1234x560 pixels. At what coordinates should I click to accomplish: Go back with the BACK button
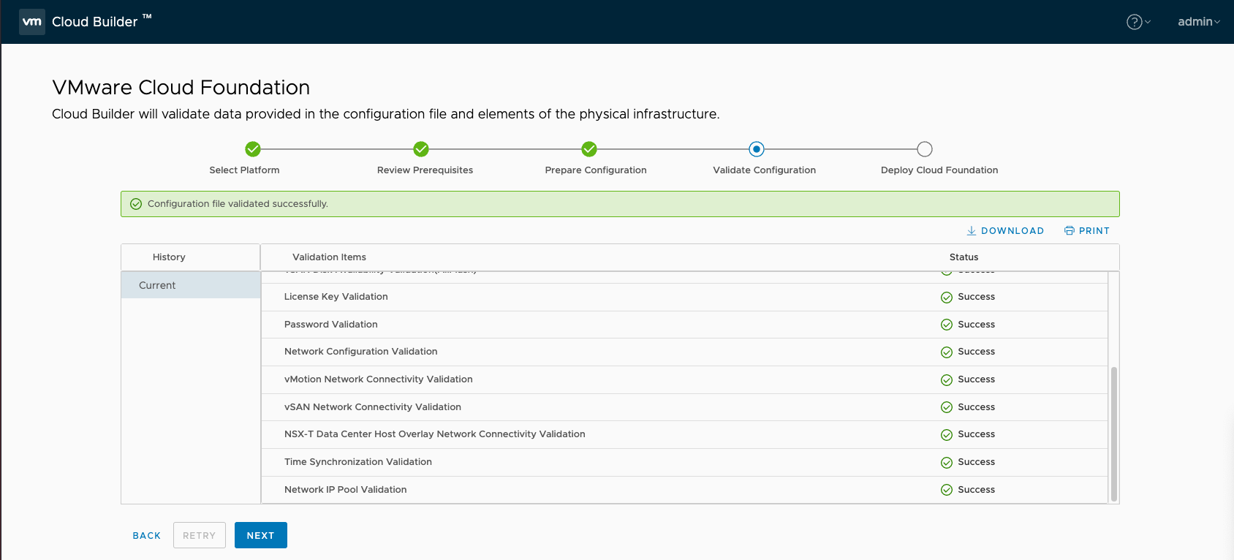click(147, 536)
